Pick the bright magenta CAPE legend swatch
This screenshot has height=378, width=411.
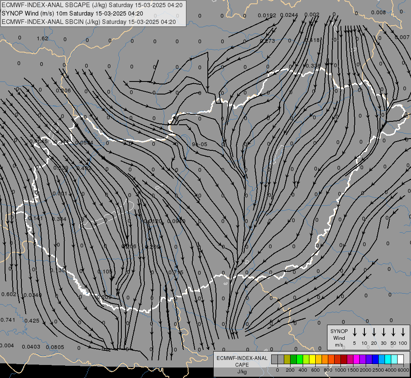click(356, 360)
